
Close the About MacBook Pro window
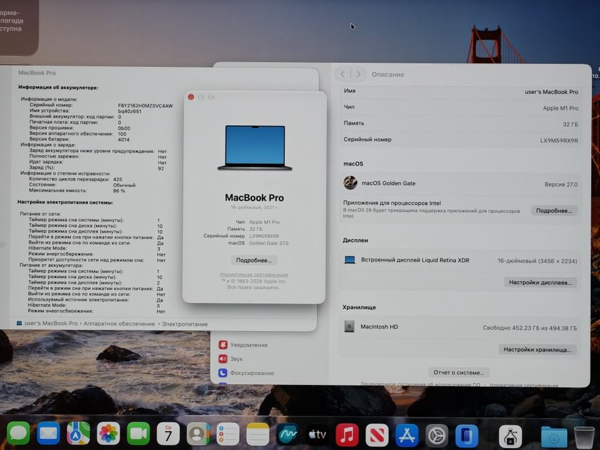pos(191,97)
